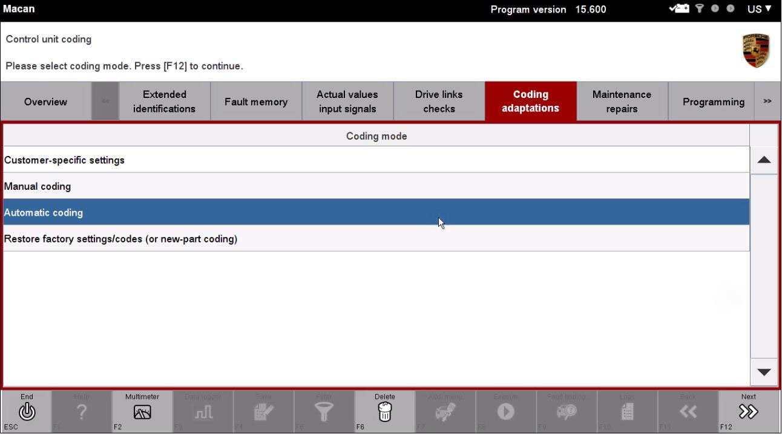
Task: Open the Fault memory tab
Action: coord(256,102)
